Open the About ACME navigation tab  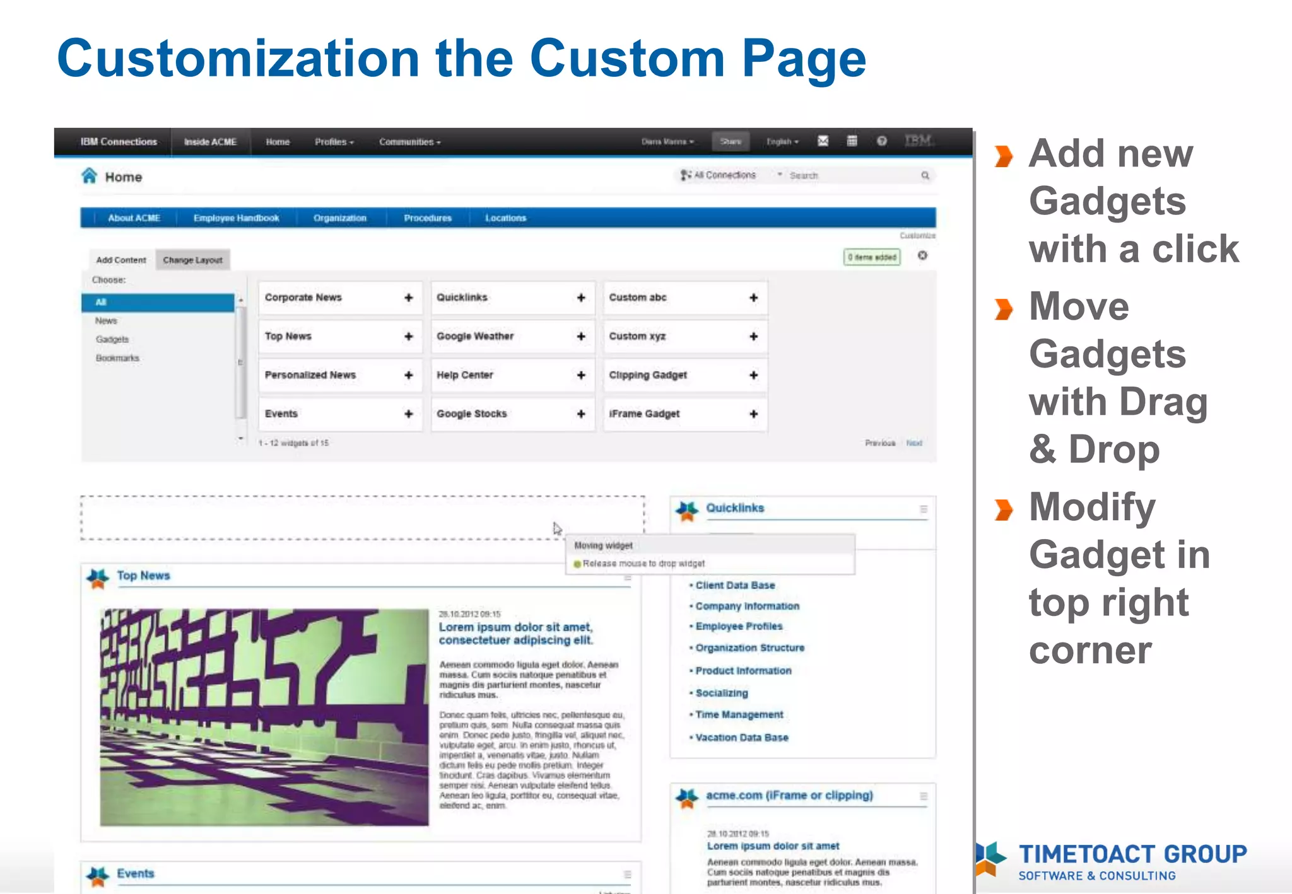coord(134,218)
